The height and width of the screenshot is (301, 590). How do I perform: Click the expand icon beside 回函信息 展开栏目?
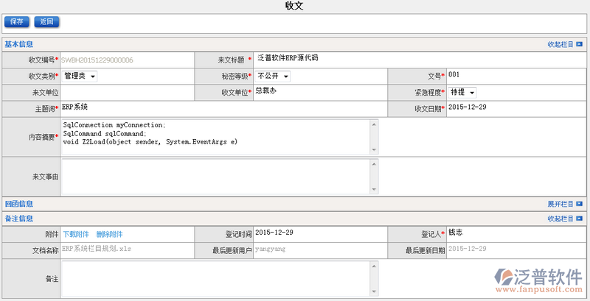point(579,204)
